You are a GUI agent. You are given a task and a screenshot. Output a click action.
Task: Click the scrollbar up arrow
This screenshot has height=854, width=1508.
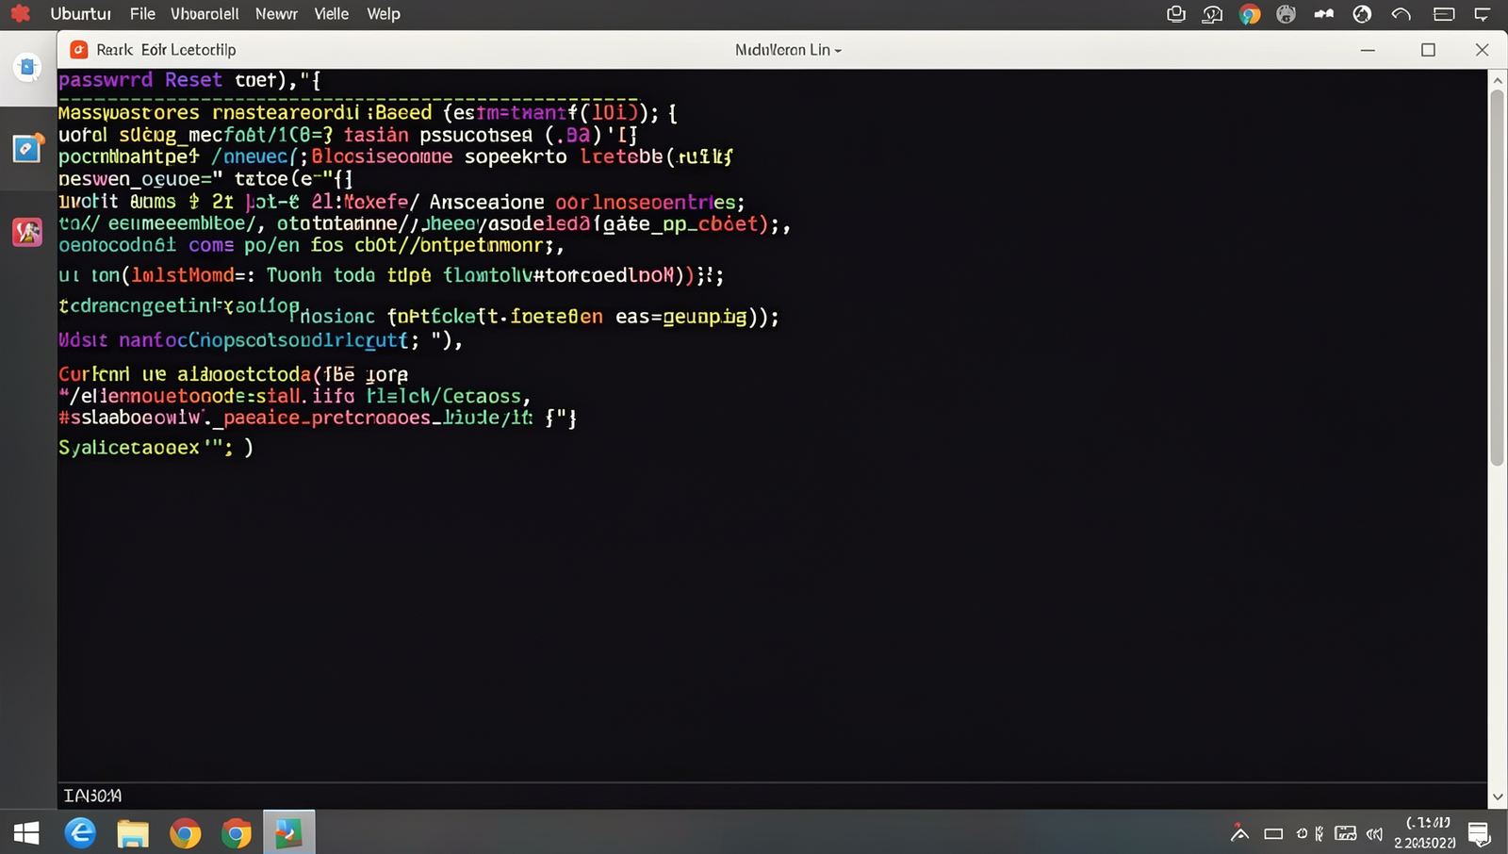pyautogui.click(x=1497, y=81)
